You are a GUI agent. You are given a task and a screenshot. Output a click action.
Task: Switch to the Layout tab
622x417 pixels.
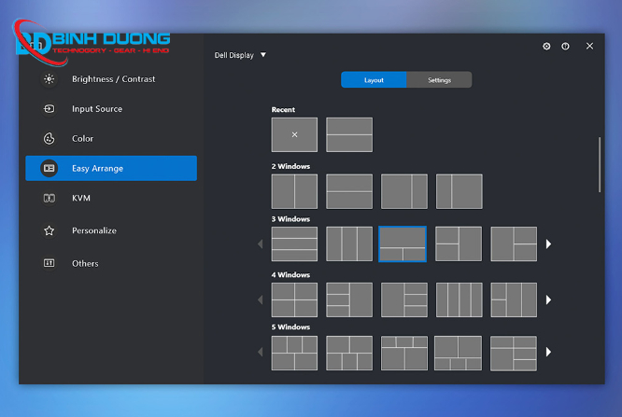coord(374,80)
